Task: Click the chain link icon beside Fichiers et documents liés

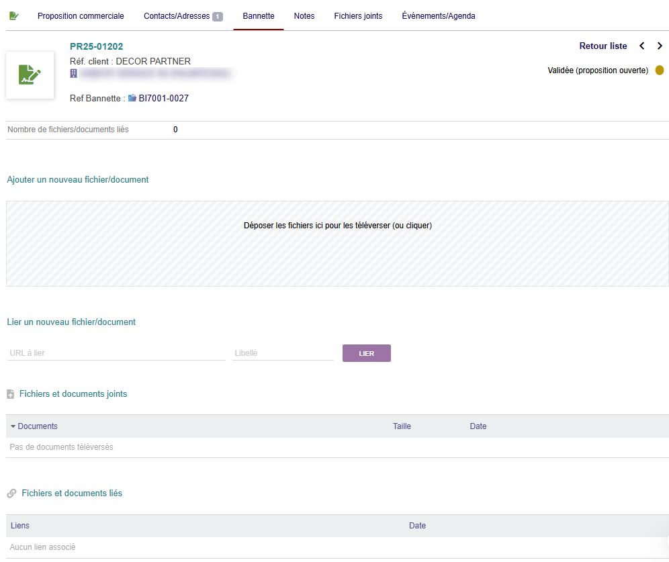Action: [x=11, y=494]
